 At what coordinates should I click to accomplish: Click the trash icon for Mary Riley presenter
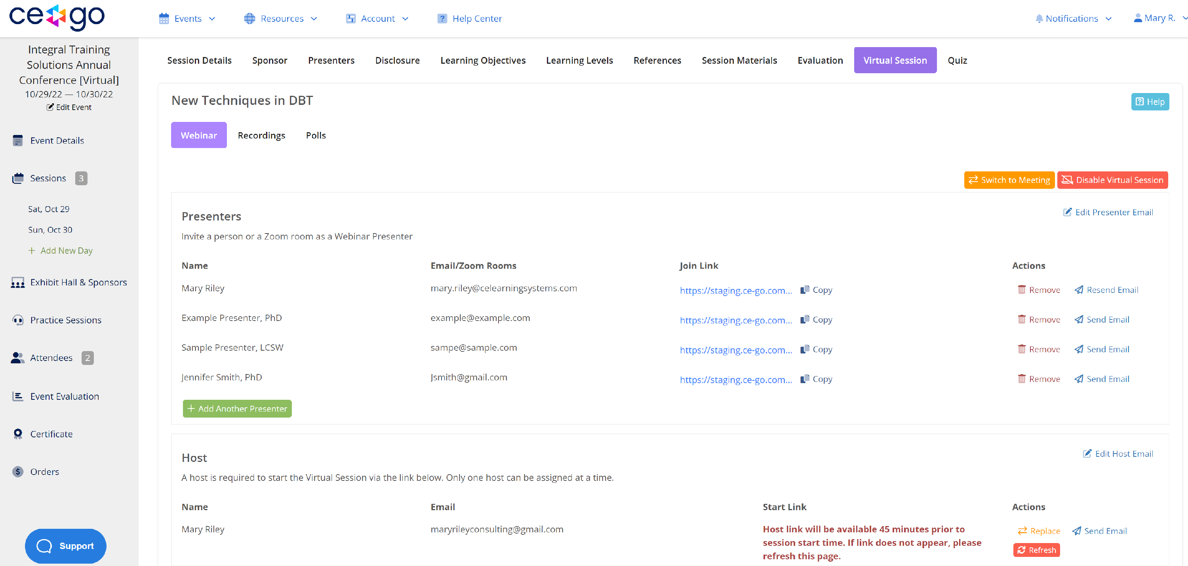tap(1022, 289)
